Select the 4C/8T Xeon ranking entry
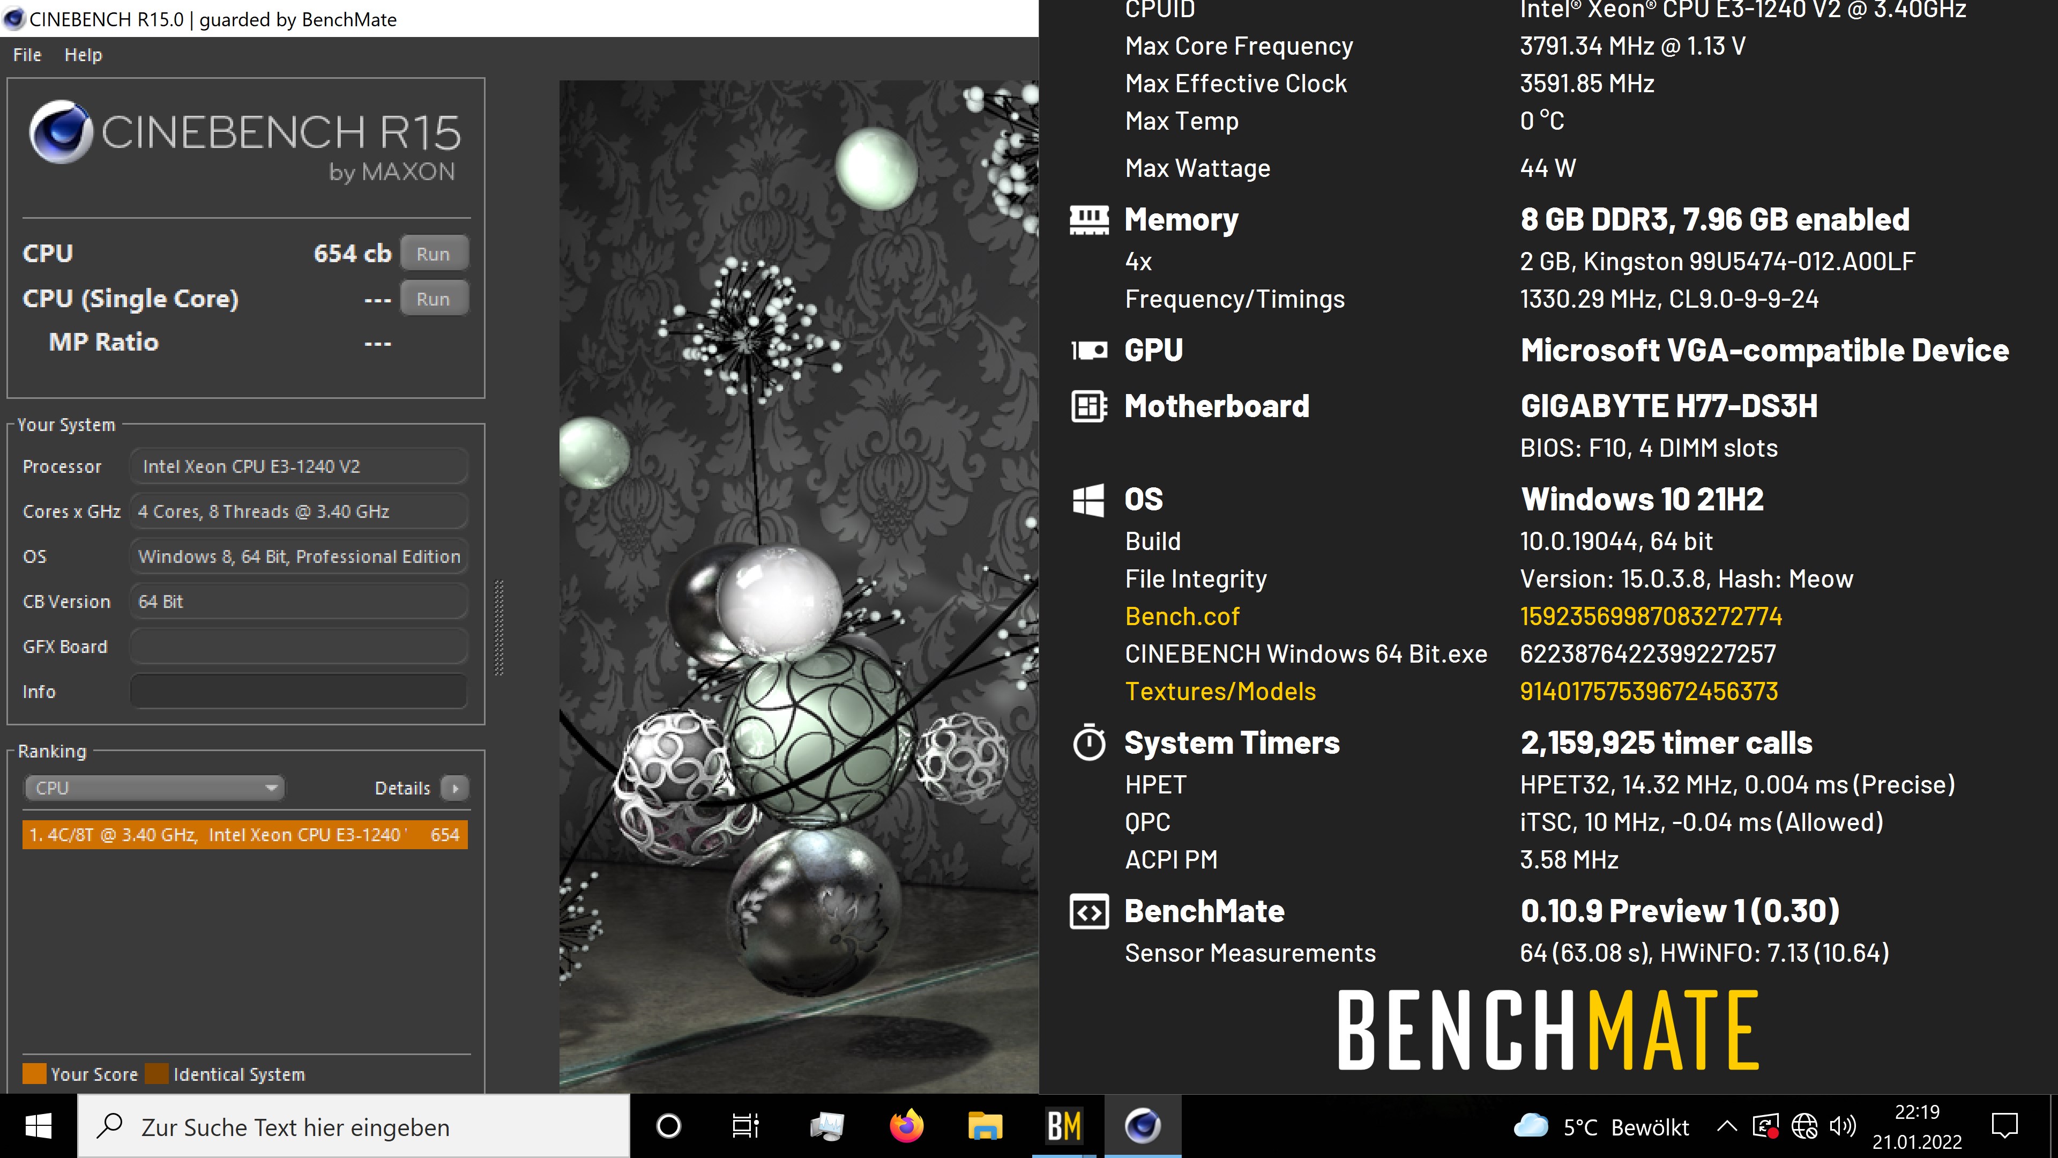Screen dimensions: 2058x1158 245,834
